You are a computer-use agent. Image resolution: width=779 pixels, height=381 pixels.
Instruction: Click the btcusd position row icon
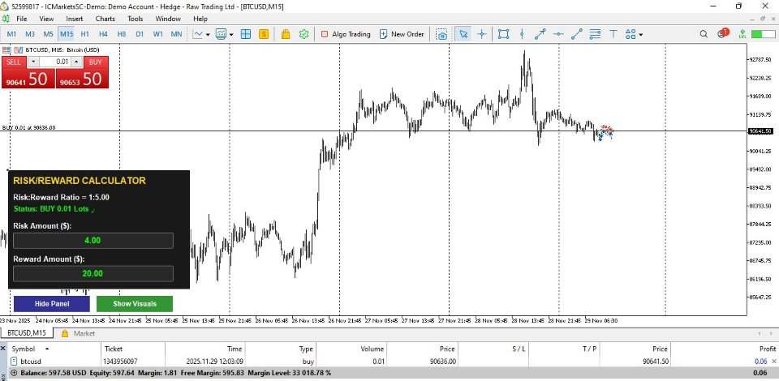15,362
